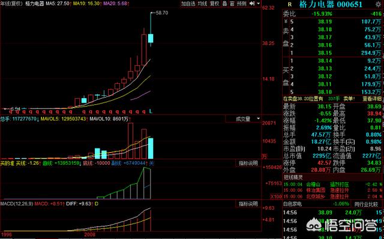
Task: Click the blue L marker under the last candle
Action: 151,111
